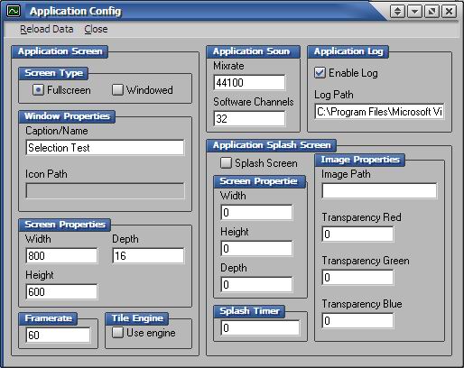Toggle the Enable Log checkbox
This screenshot has height=368, width=464.
pyautogui.click(x=320, y=73)
